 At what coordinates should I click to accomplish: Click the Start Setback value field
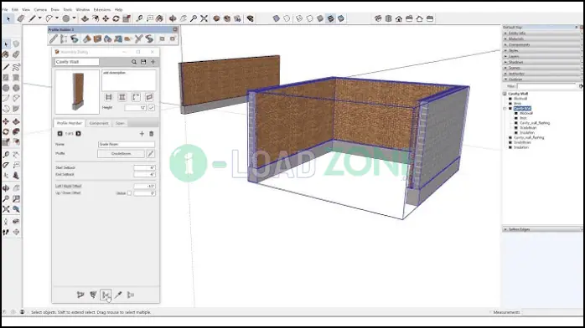tap(144, 168)
